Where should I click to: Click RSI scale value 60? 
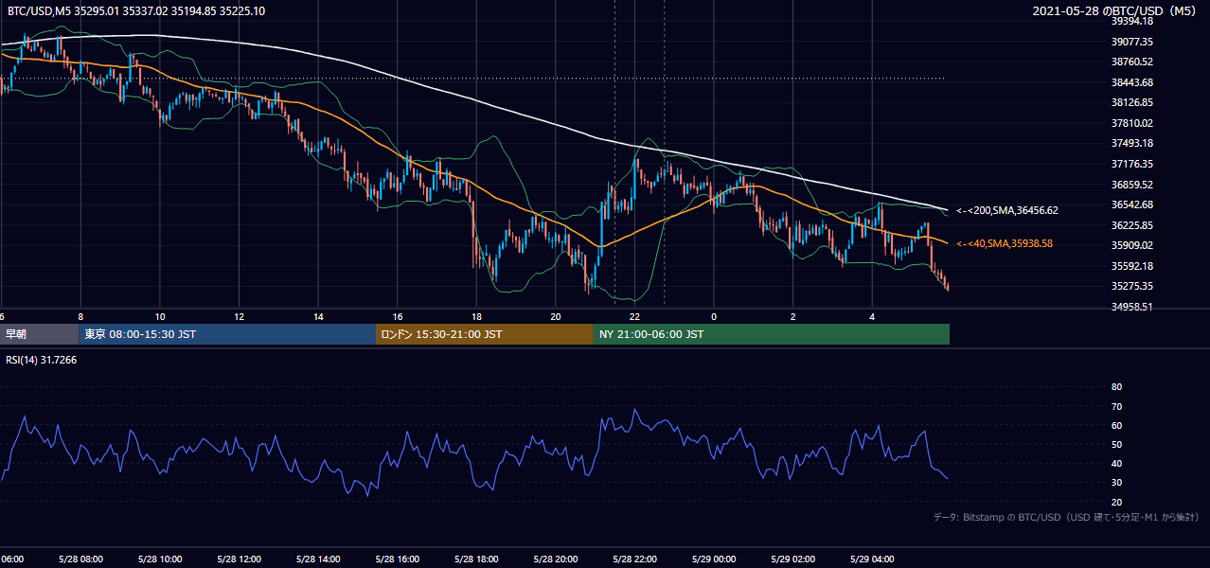click(1116, 425)
